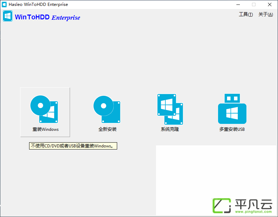Open the 关于(A) menu
The height and width of the screenshot is (217, 278).
[x=266, y=14]
